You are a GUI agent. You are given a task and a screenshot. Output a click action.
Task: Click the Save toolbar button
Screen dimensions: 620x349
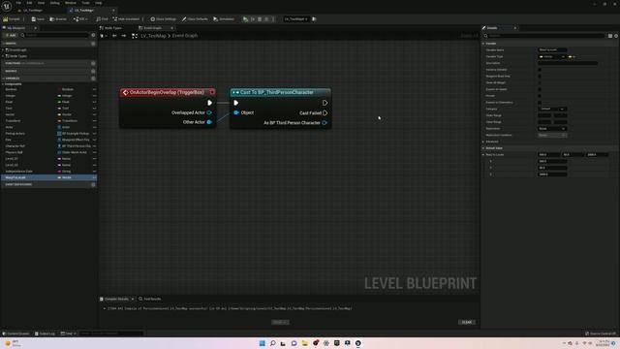tap(38, 19)
